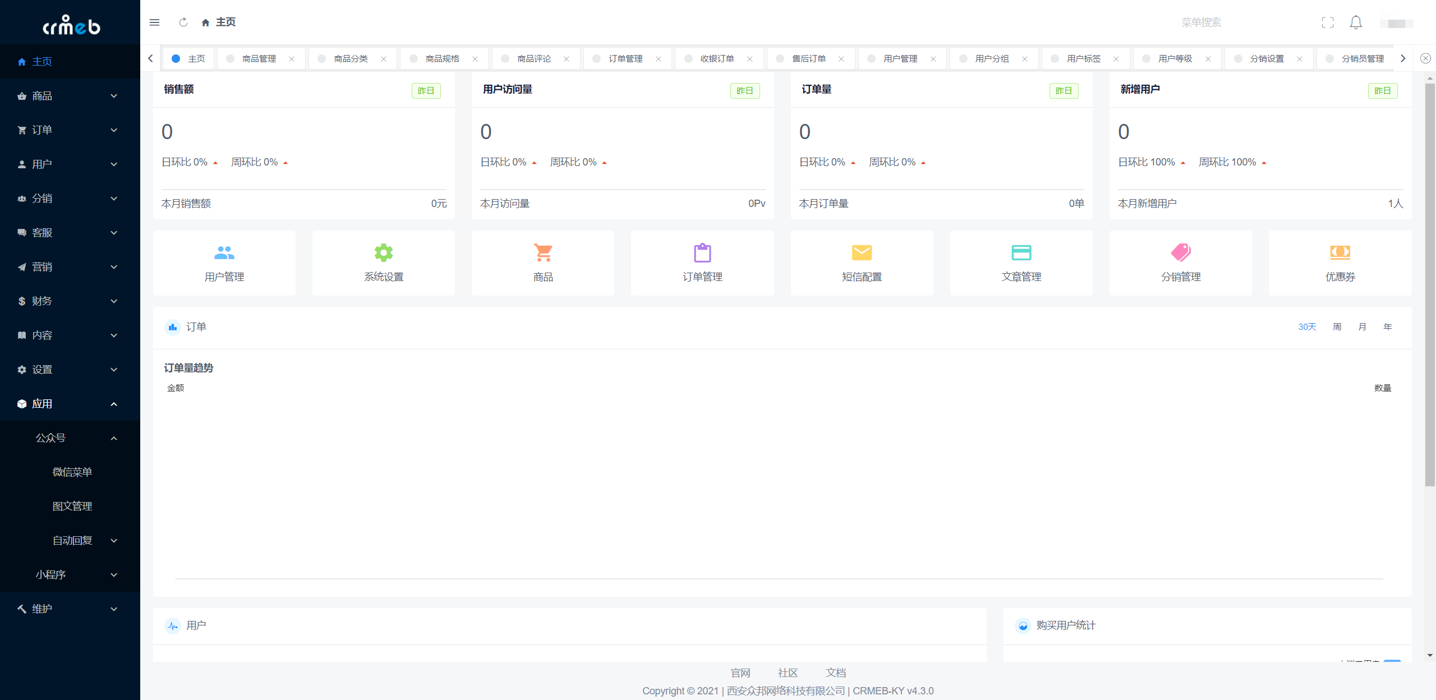1436x700 pixels.
Task: Open 微信菜单 in the sidebar
Action: coord(72,472)
